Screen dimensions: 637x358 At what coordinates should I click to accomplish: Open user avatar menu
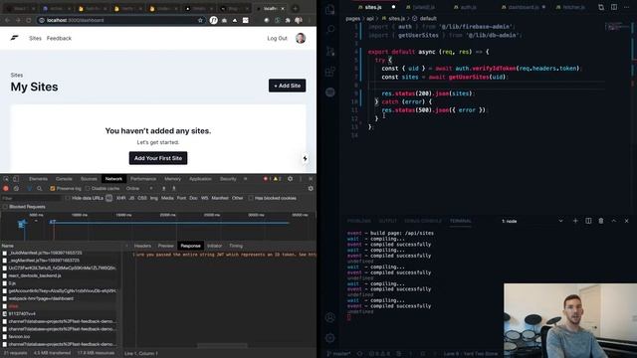(x=301, y=38)
